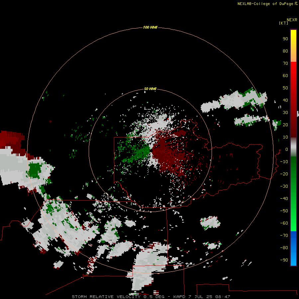Click the blue bottom segment of the color bar
This screenshot has height=299, width=299.
[293, 249]
